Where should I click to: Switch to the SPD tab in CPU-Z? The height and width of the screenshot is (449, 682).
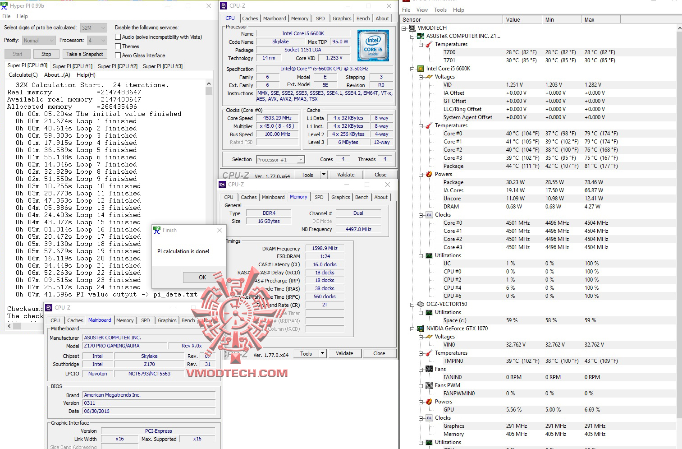coord(320,18)
